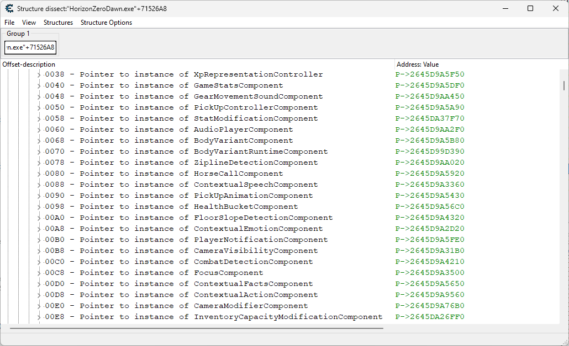Expand the XpRepresentationController pointer row
Screen dimensions: 569x346
[x=39, y=74]
